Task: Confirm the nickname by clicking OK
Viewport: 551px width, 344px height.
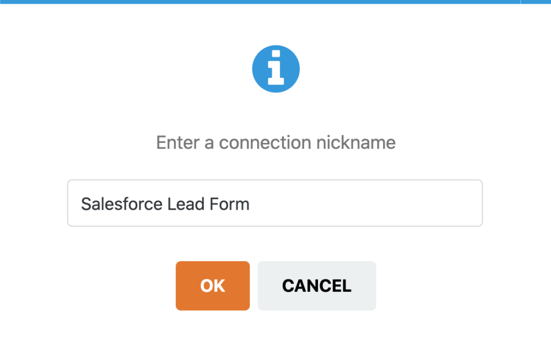Action: (x=213, y=285)
